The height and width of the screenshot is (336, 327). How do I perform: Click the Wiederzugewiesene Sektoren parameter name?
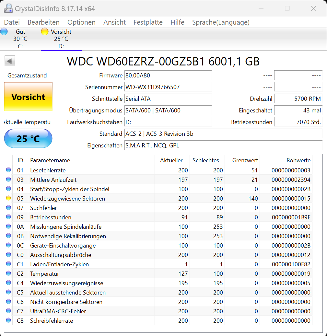coord(67,199)
